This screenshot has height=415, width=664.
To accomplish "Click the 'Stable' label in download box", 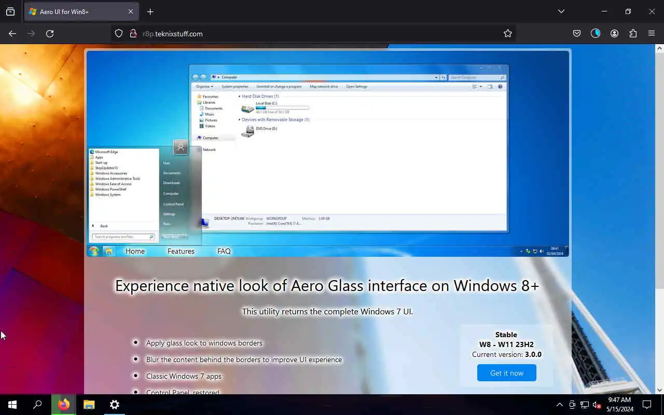I will pyautogui.click(x=506, y=335).
